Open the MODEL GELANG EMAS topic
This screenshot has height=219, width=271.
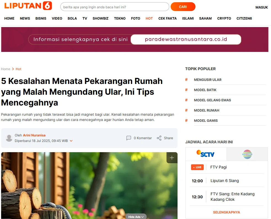point(212,100)
